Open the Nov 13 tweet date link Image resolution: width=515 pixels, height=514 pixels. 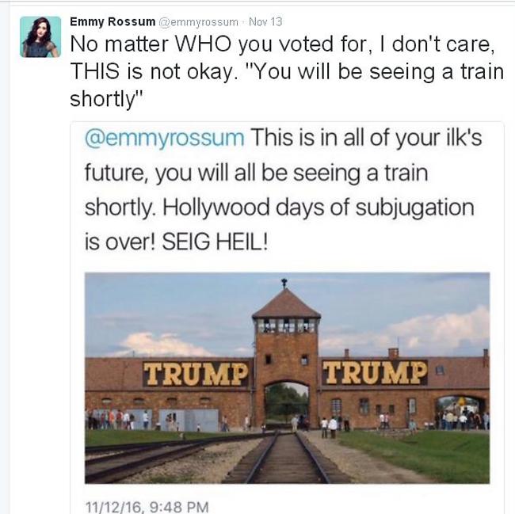pos(265,21)
